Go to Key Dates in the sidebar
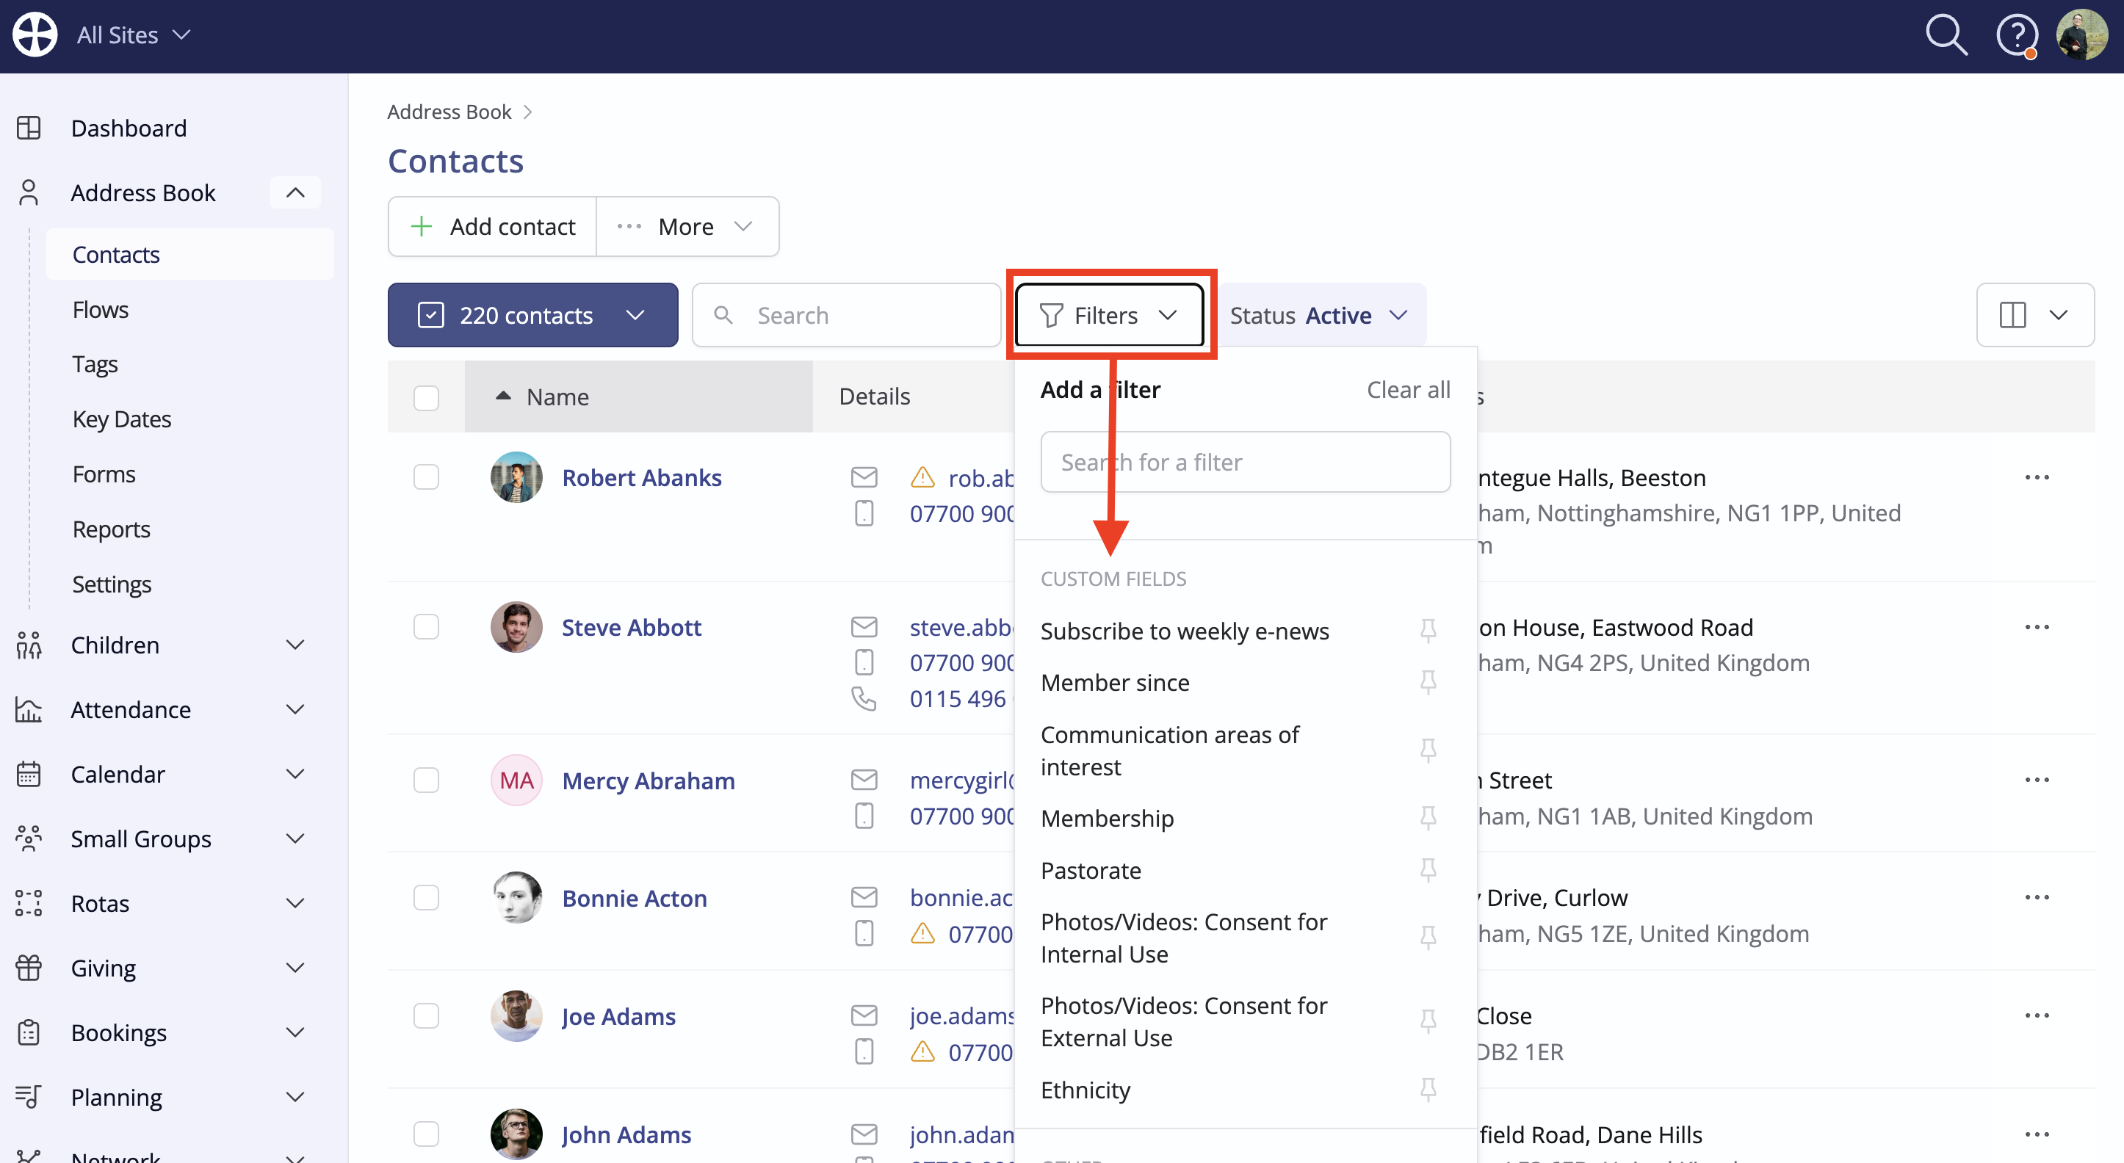 click(122, 419)
